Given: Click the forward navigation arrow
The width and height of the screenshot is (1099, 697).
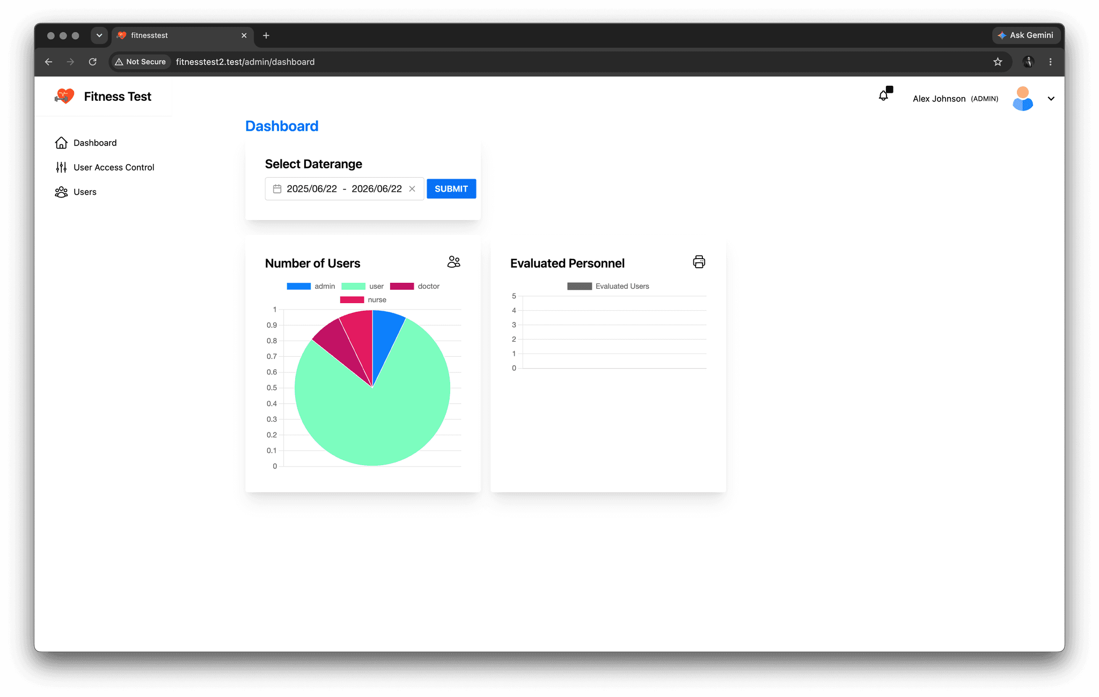Looking at the screenshot, I should tap(70, 62).
